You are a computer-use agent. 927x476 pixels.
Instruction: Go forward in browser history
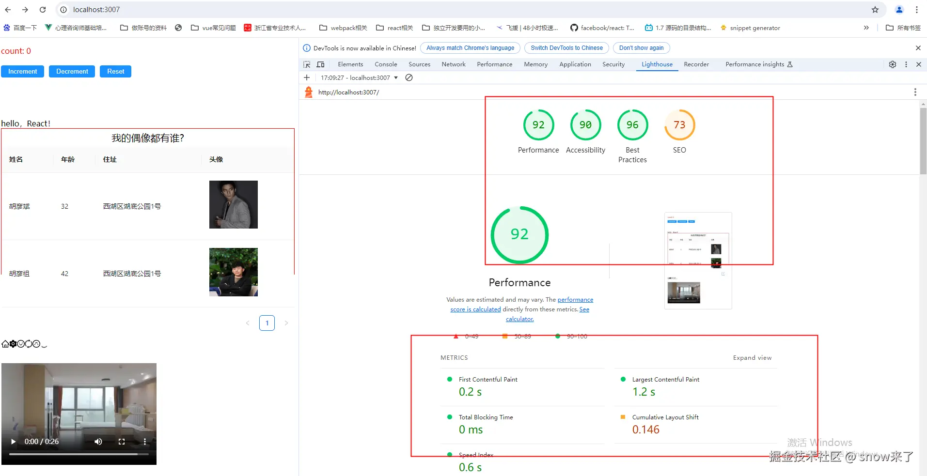[x=25, y=10]
